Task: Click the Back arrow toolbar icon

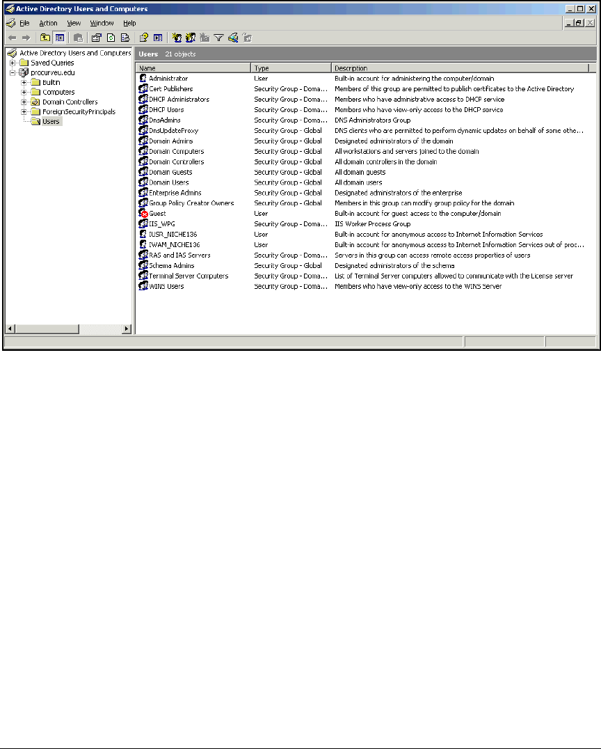Action: [13, 38]
